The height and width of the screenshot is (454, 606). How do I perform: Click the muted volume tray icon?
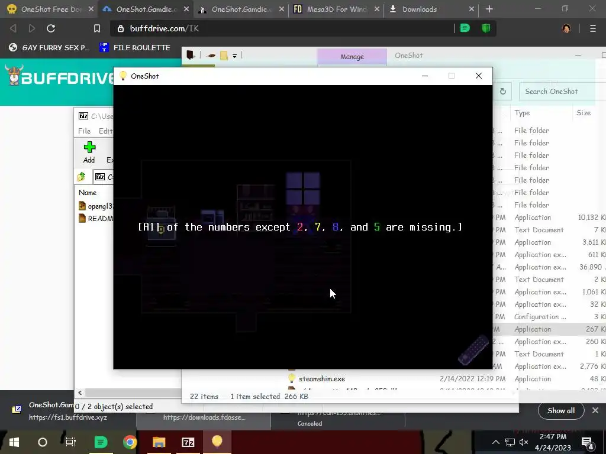point(524,442)
